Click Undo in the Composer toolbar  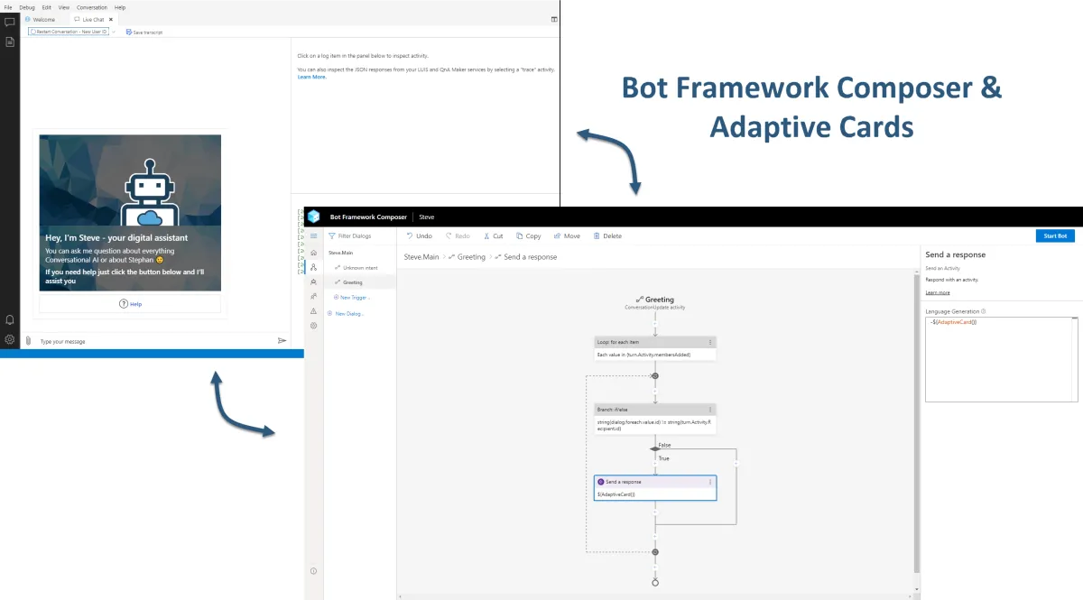click(419, 235)
